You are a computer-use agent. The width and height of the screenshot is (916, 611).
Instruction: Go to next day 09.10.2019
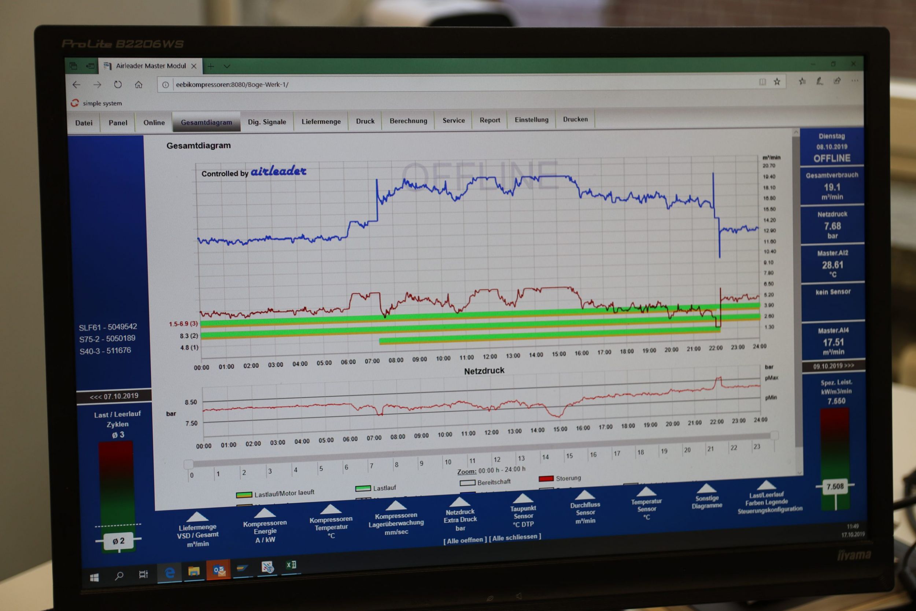coord(833,366)
